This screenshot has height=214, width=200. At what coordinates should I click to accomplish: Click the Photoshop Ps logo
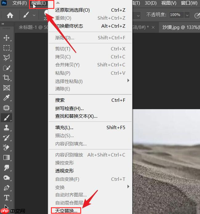pyautogui.click(x=4, y=3)
